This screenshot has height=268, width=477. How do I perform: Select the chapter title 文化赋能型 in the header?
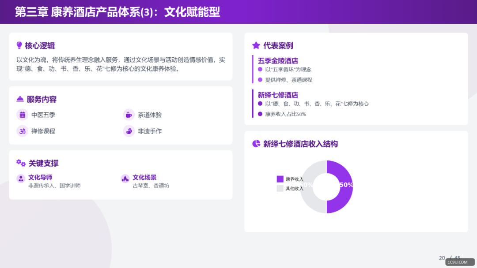pyautogui.click(x=192, y=12)
